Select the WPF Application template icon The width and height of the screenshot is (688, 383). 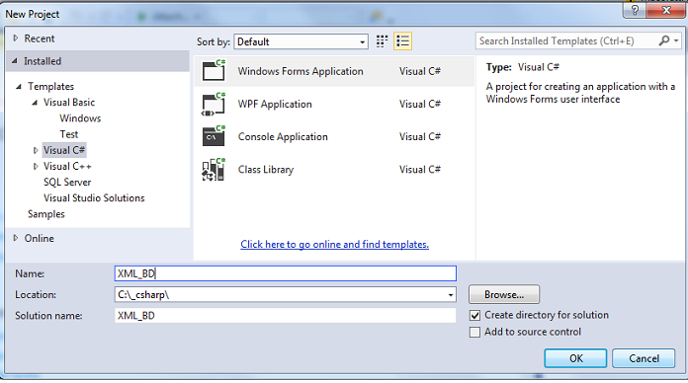coord(214,104)
